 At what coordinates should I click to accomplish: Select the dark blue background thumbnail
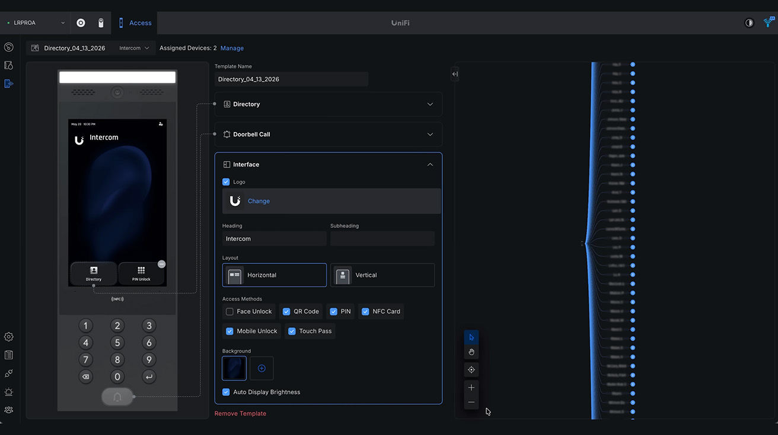point(234,368)
